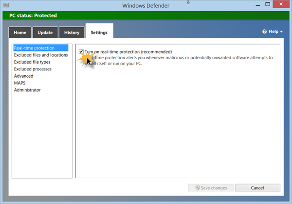This screenshot has height=204, width=292.
Task: Click the Help question mark icon
Action: pos(264,32)
